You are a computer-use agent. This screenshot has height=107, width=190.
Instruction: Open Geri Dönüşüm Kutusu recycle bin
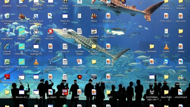coord(7,16)
